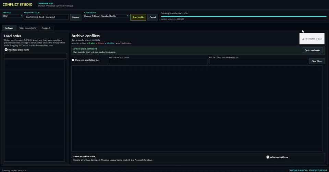Click the 'it loses' legend label
This screenshot has width=329, height=172.
pos(100,43)
